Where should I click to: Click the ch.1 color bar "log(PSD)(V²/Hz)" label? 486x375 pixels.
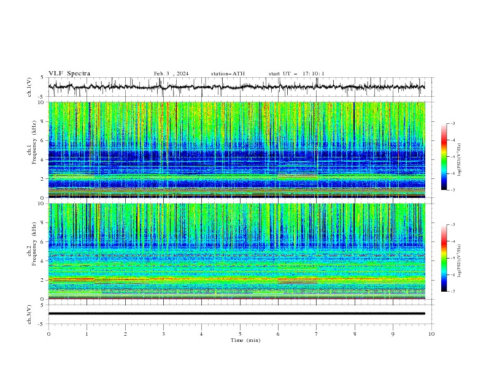460,160
